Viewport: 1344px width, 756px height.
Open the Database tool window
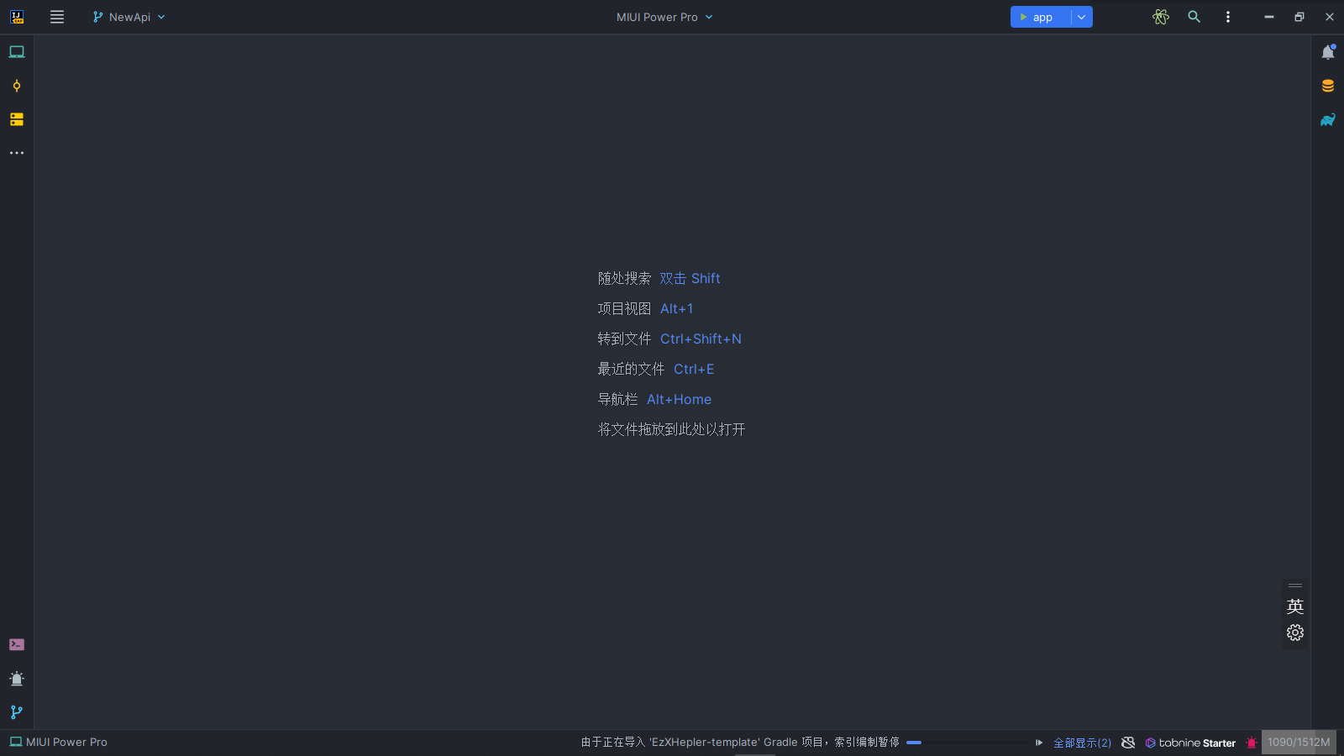tap(1328, 86)
